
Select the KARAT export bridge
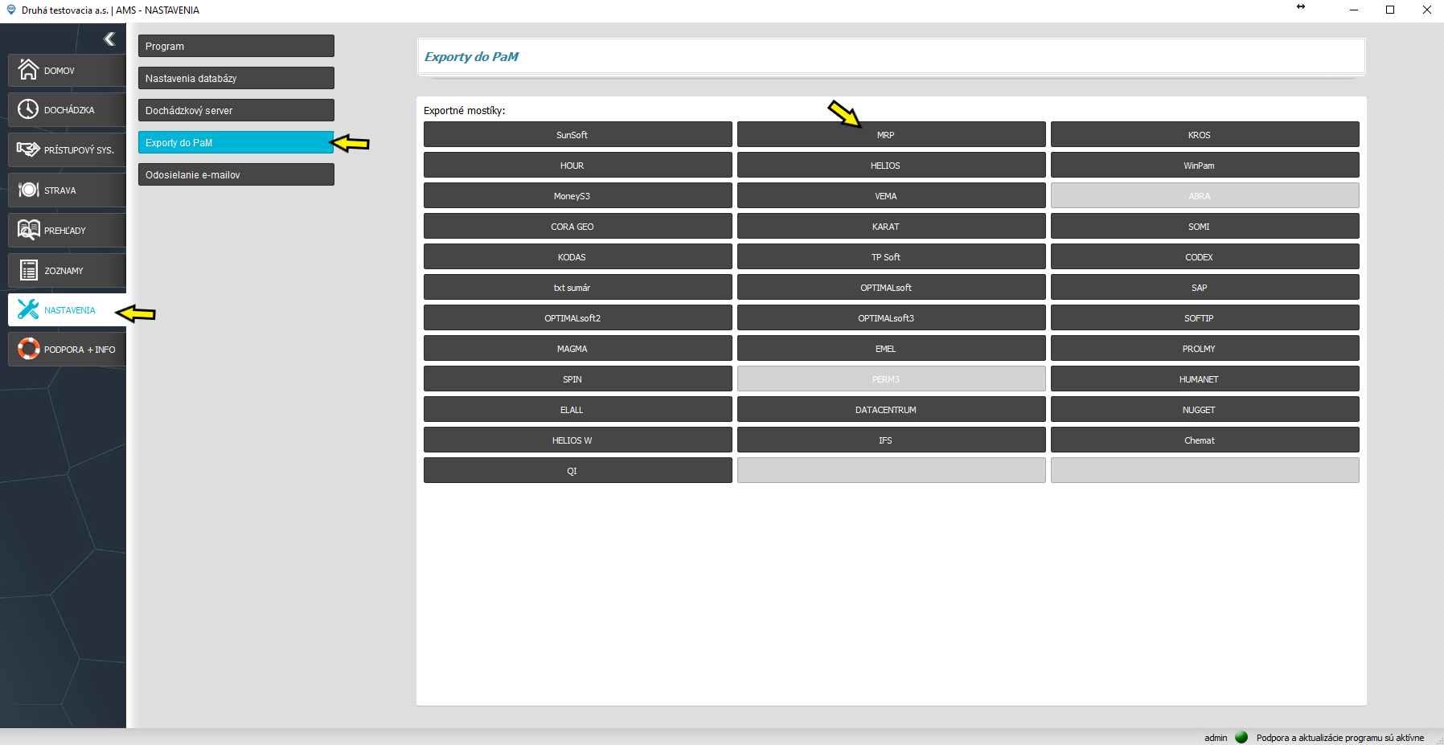[891, 226]
